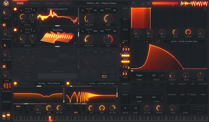Click the pencil edit icon beside RATE macro

10,77
